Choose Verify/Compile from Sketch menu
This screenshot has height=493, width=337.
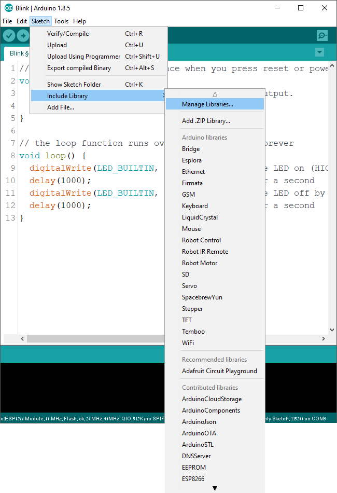99,34
